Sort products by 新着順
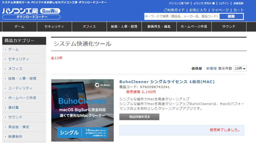The height and width of the screenshot is (143, 256). (x=211, y=69)
